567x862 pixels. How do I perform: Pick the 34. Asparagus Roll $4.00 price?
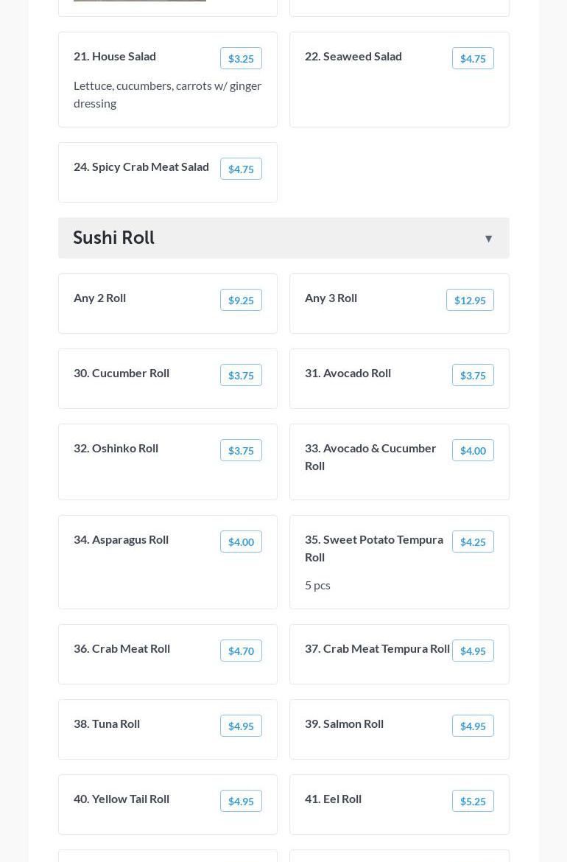click(x=241, y=542)
